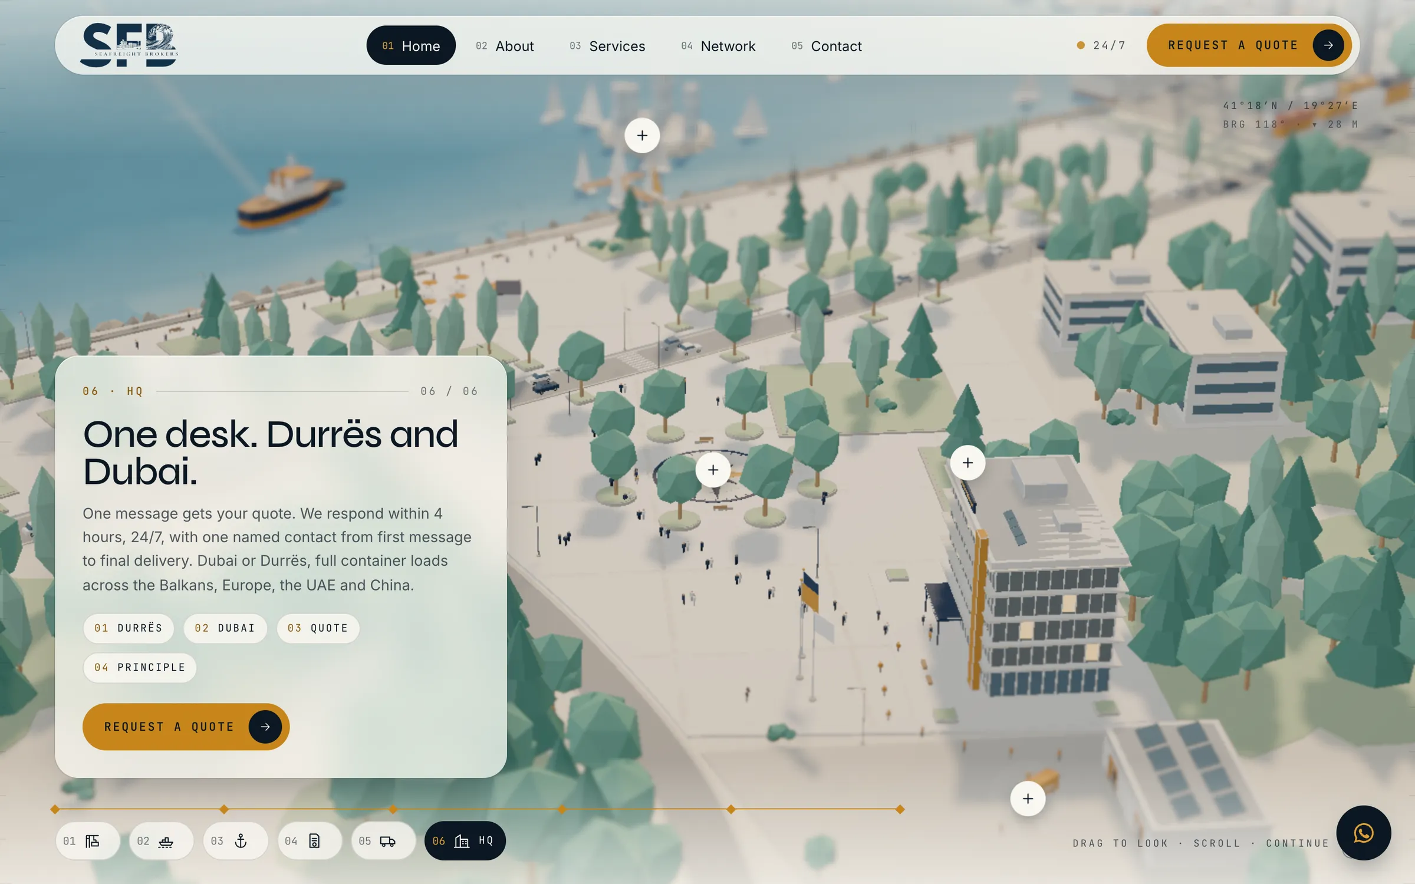Select scene 01 flag icon chip
This screenshot has height=884, width=1415.
87,841
